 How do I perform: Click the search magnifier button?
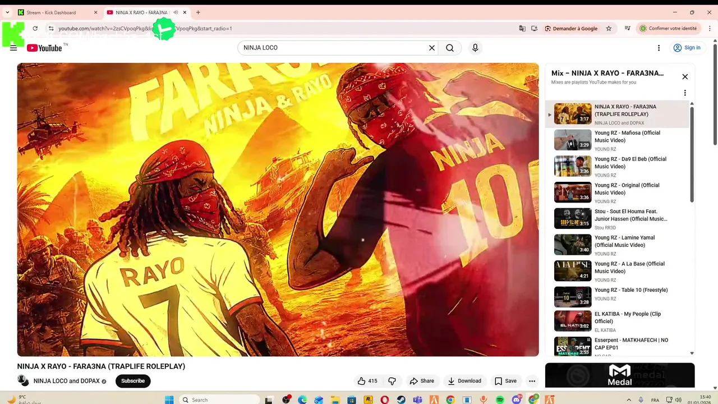click(x=450, y=48)
